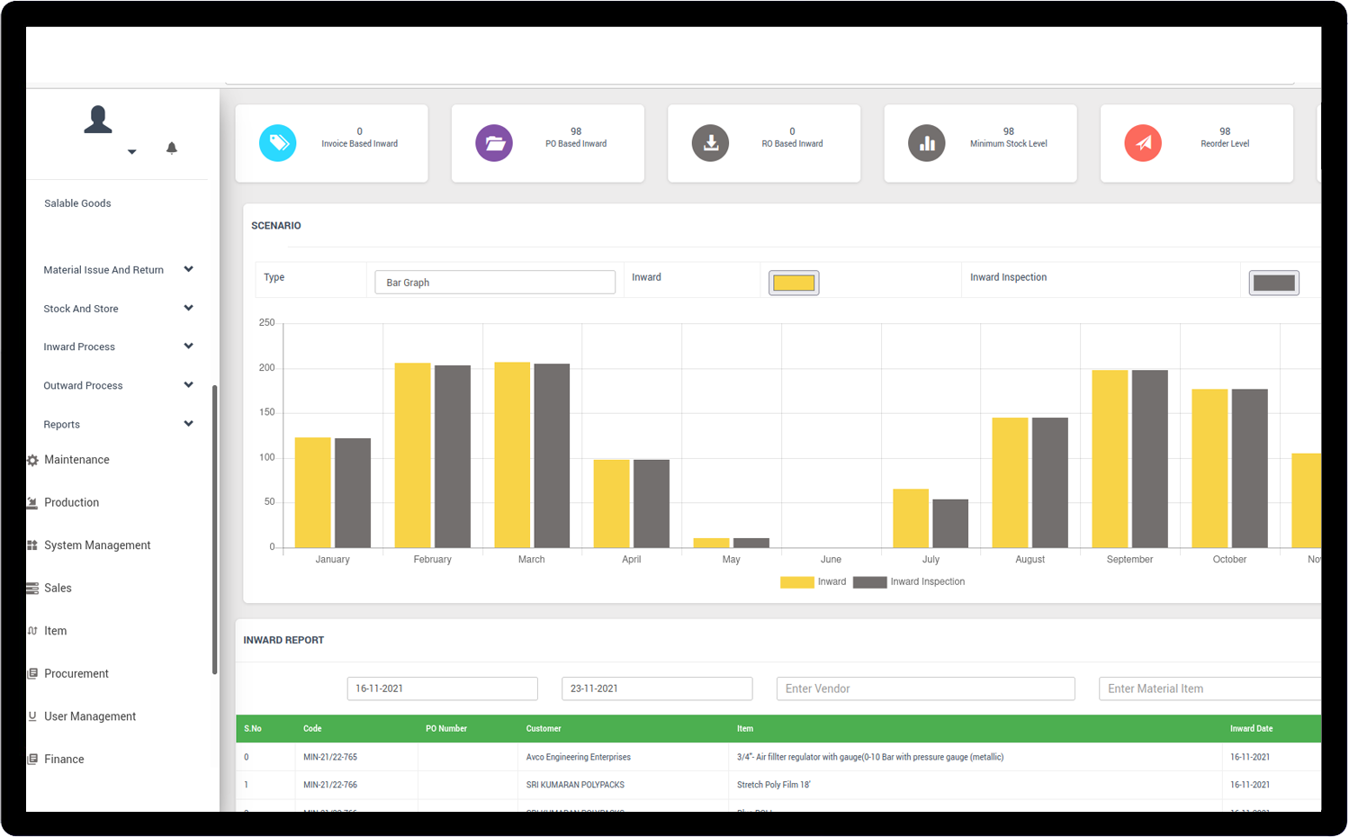This screenshot has width=1349, height=837.
Task: Open Finance menu item
Action: [64, 760]
